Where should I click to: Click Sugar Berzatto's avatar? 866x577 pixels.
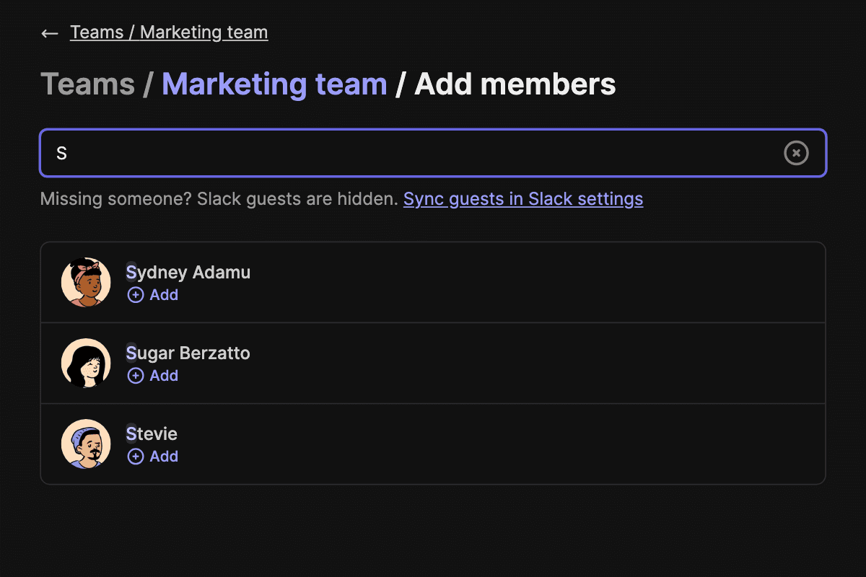point(86,363)
